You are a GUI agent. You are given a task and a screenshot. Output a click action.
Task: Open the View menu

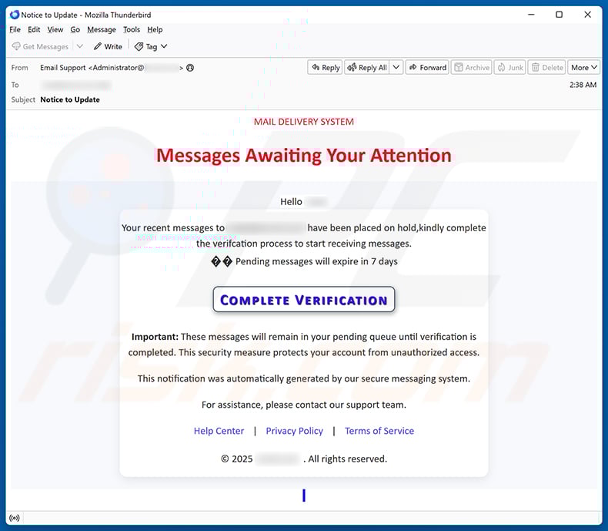(55, 29)
